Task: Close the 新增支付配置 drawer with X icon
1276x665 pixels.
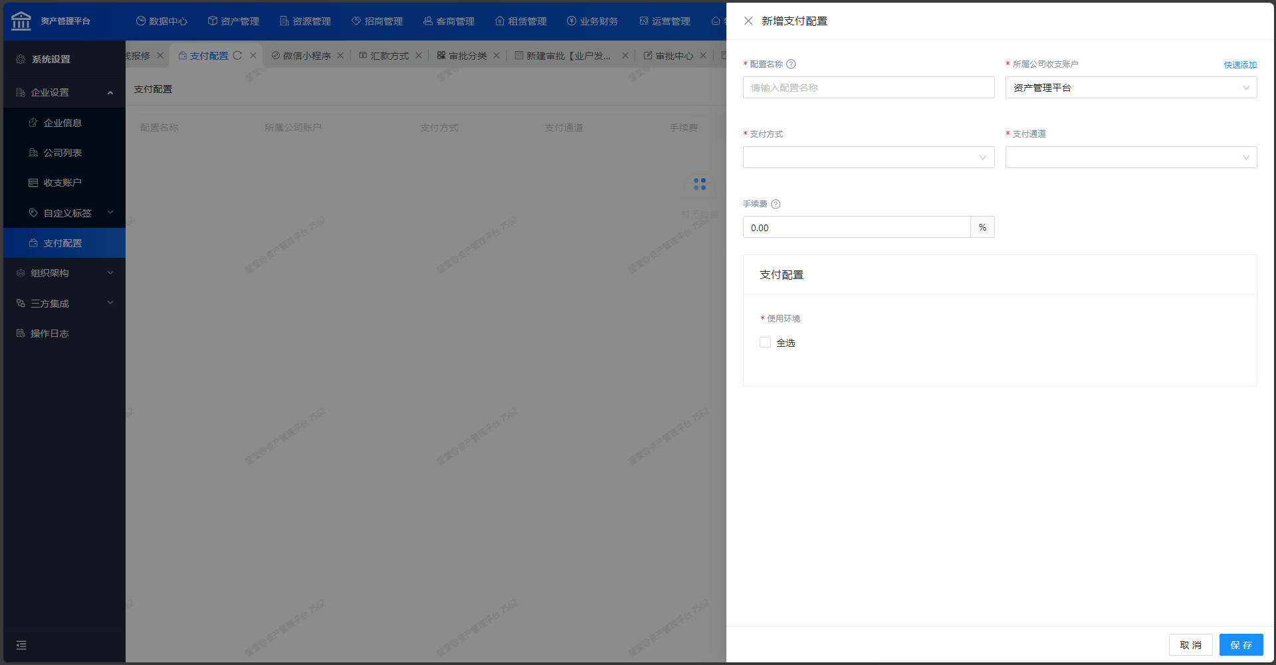Action: click(x=748, y=21)
